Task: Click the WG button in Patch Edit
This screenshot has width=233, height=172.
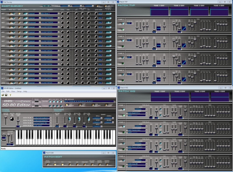Action: [55, 164]
